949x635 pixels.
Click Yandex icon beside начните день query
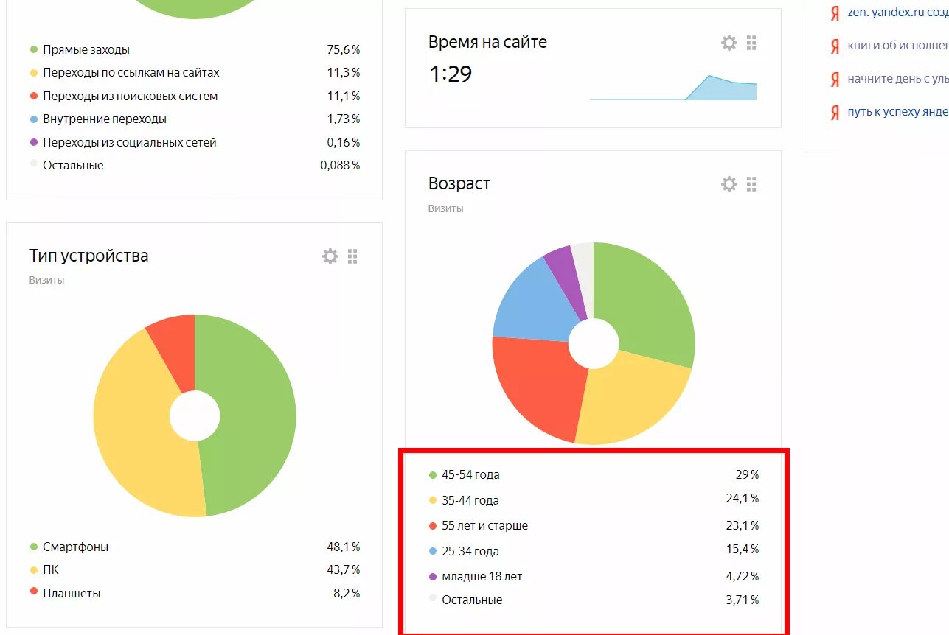(x=835, y=80)
